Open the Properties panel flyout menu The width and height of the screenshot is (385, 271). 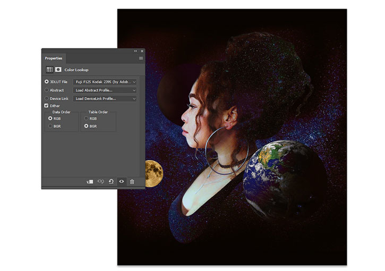click(x=141, y=58)
